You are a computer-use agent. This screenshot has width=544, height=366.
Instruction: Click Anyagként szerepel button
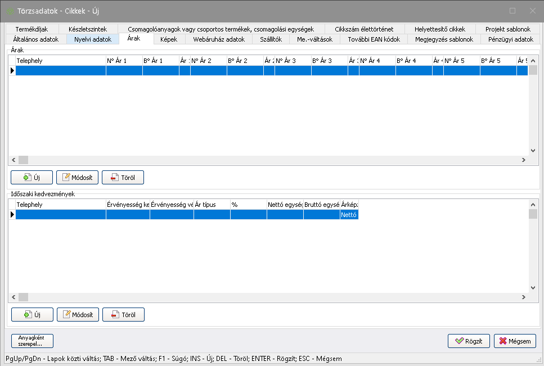(x=32, y=341)
